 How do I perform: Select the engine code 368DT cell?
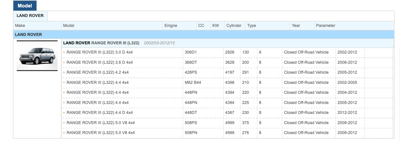tap(191, 62)
